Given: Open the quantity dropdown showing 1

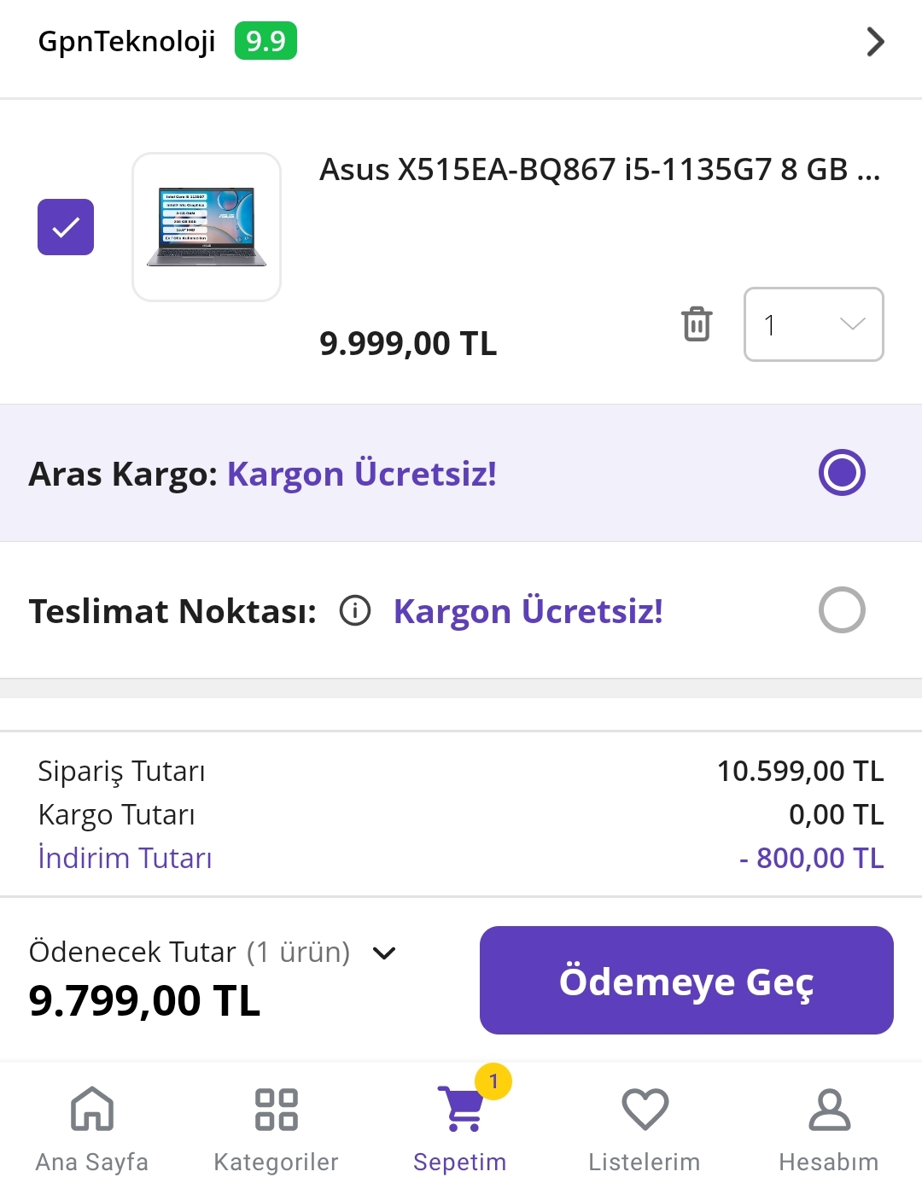Looking at the screenshot, I should click(x=814, y=324).
